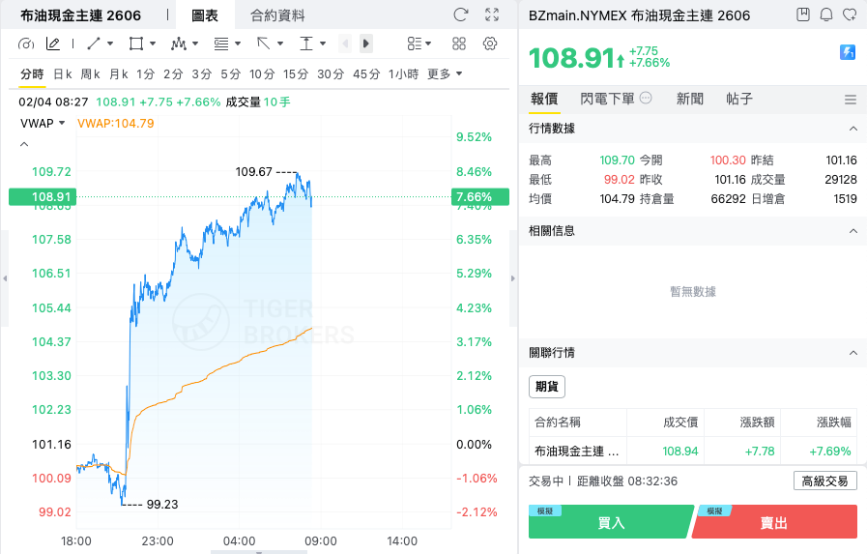Select the 分時 timeframe
The width and height of the screenshot is (867, 554).
32,74
